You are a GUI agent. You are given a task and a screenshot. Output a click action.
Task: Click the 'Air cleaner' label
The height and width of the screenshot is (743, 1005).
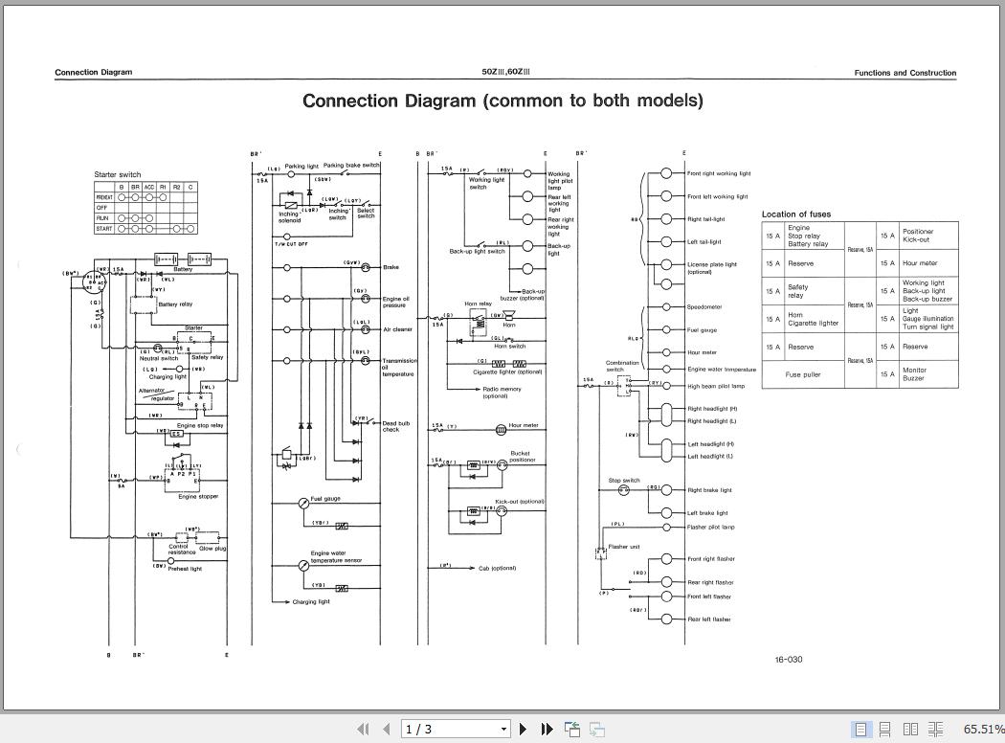click(x=397, y=329)
